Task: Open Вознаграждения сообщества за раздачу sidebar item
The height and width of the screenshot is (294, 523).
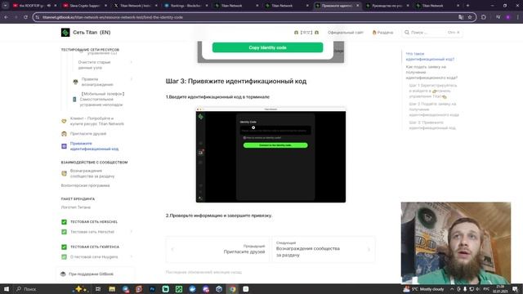Action: 92,173
